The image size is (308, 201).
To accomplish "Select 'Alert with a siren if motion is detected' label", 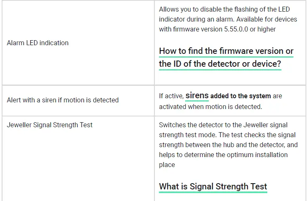I will (63, 100).
